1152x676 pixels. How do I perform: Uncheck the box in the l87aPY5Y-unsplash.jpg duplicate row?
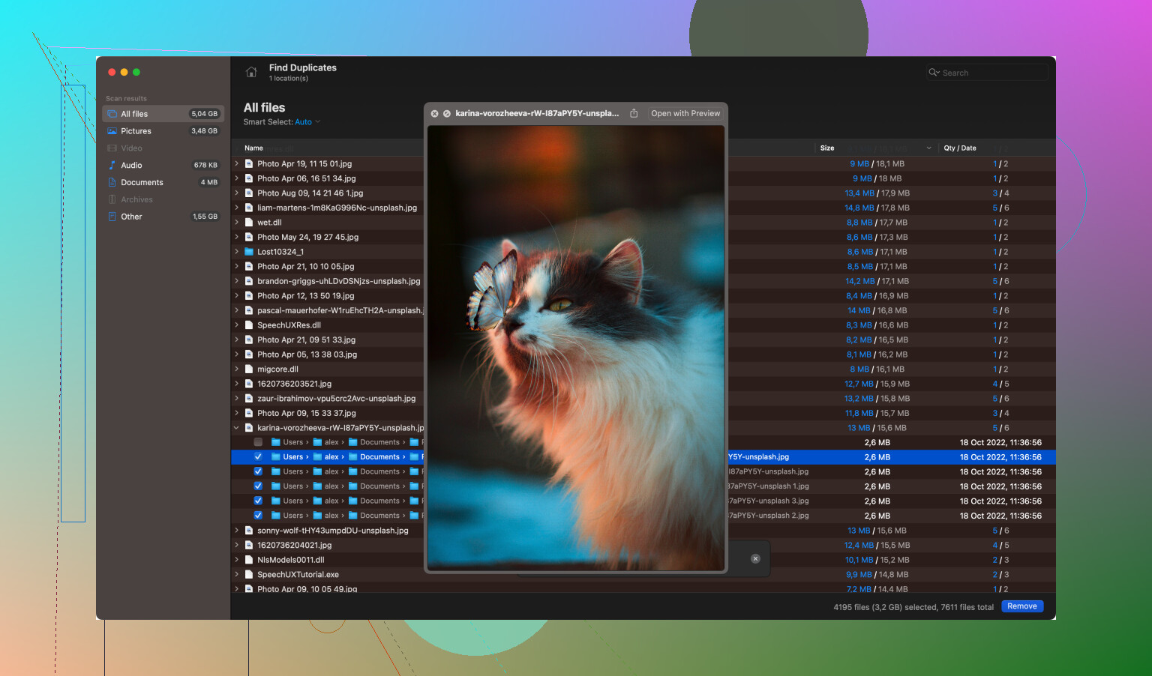(x=258, y=471)
